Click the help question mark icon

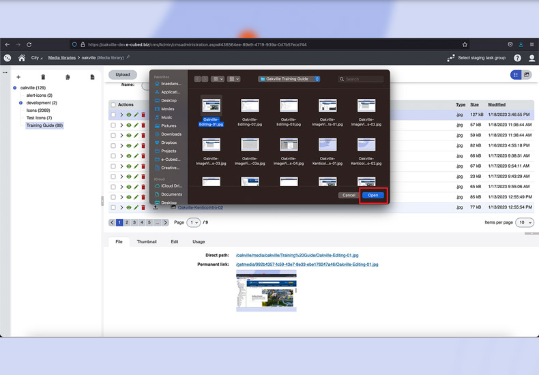pyautogui.click(x=517, y=58)
